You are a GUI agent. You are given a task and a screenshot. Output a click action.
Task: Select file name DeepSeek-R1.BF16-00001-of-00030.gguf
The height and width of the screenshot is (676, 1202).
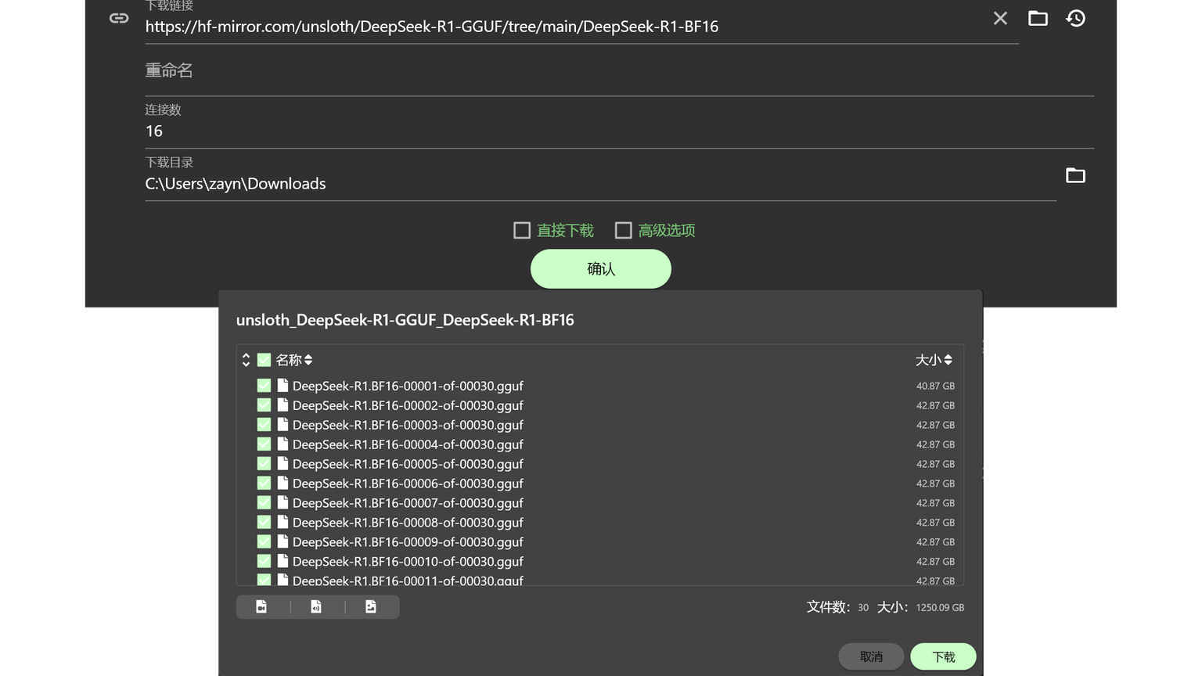coord(408,386)
